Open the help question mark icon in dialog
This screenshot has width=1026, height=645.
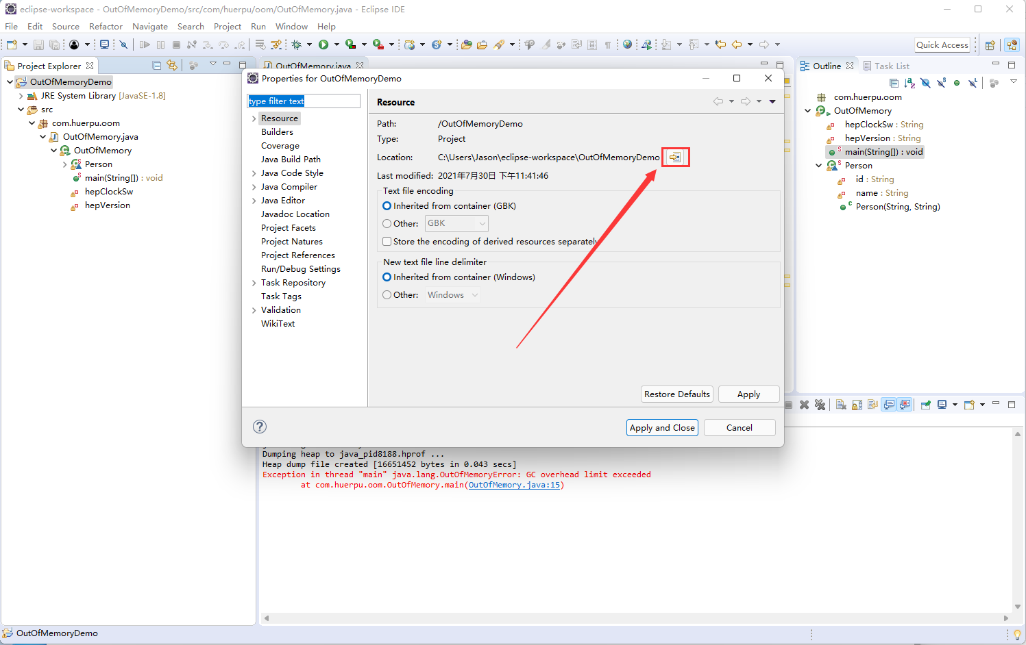pos(260,427)
